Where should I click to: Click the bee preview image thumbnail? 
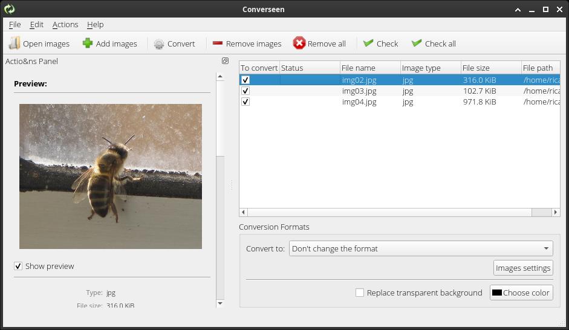tap(111, 176)
